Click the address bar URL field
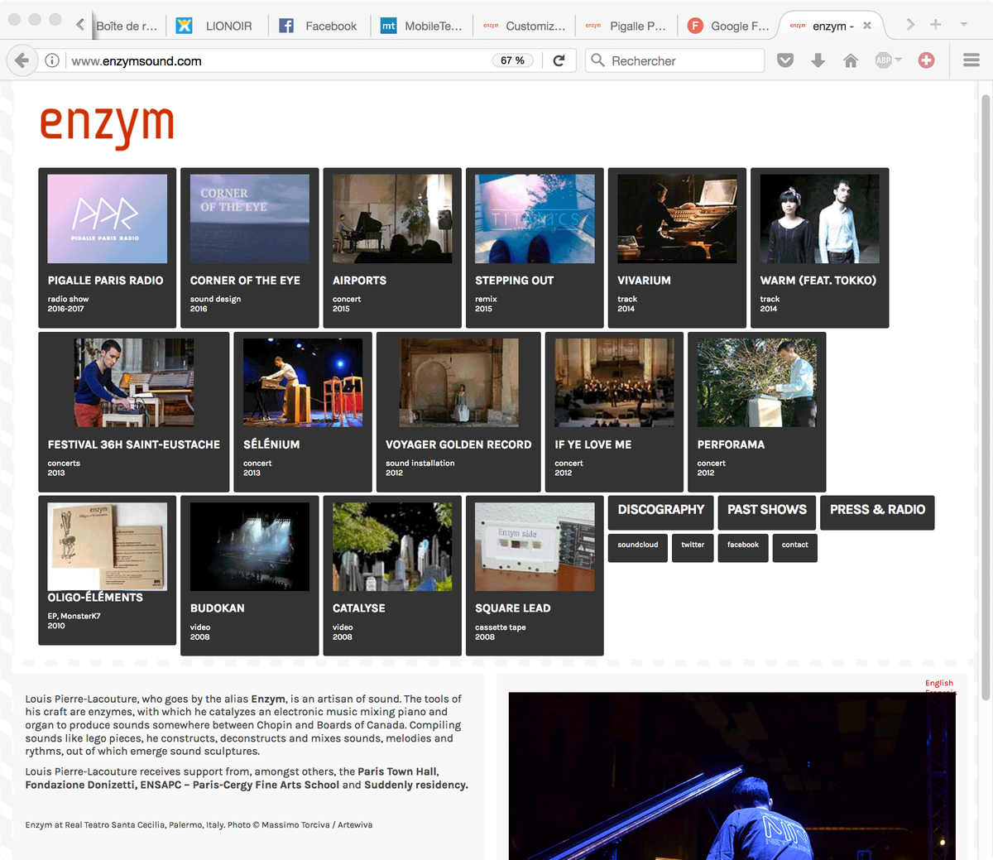The height and width of the screenshot is (860, 993). (277, 60)
